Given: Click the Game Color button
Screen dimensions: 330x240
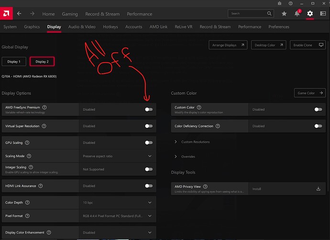Looking at the screenshot, I should 309,93.
